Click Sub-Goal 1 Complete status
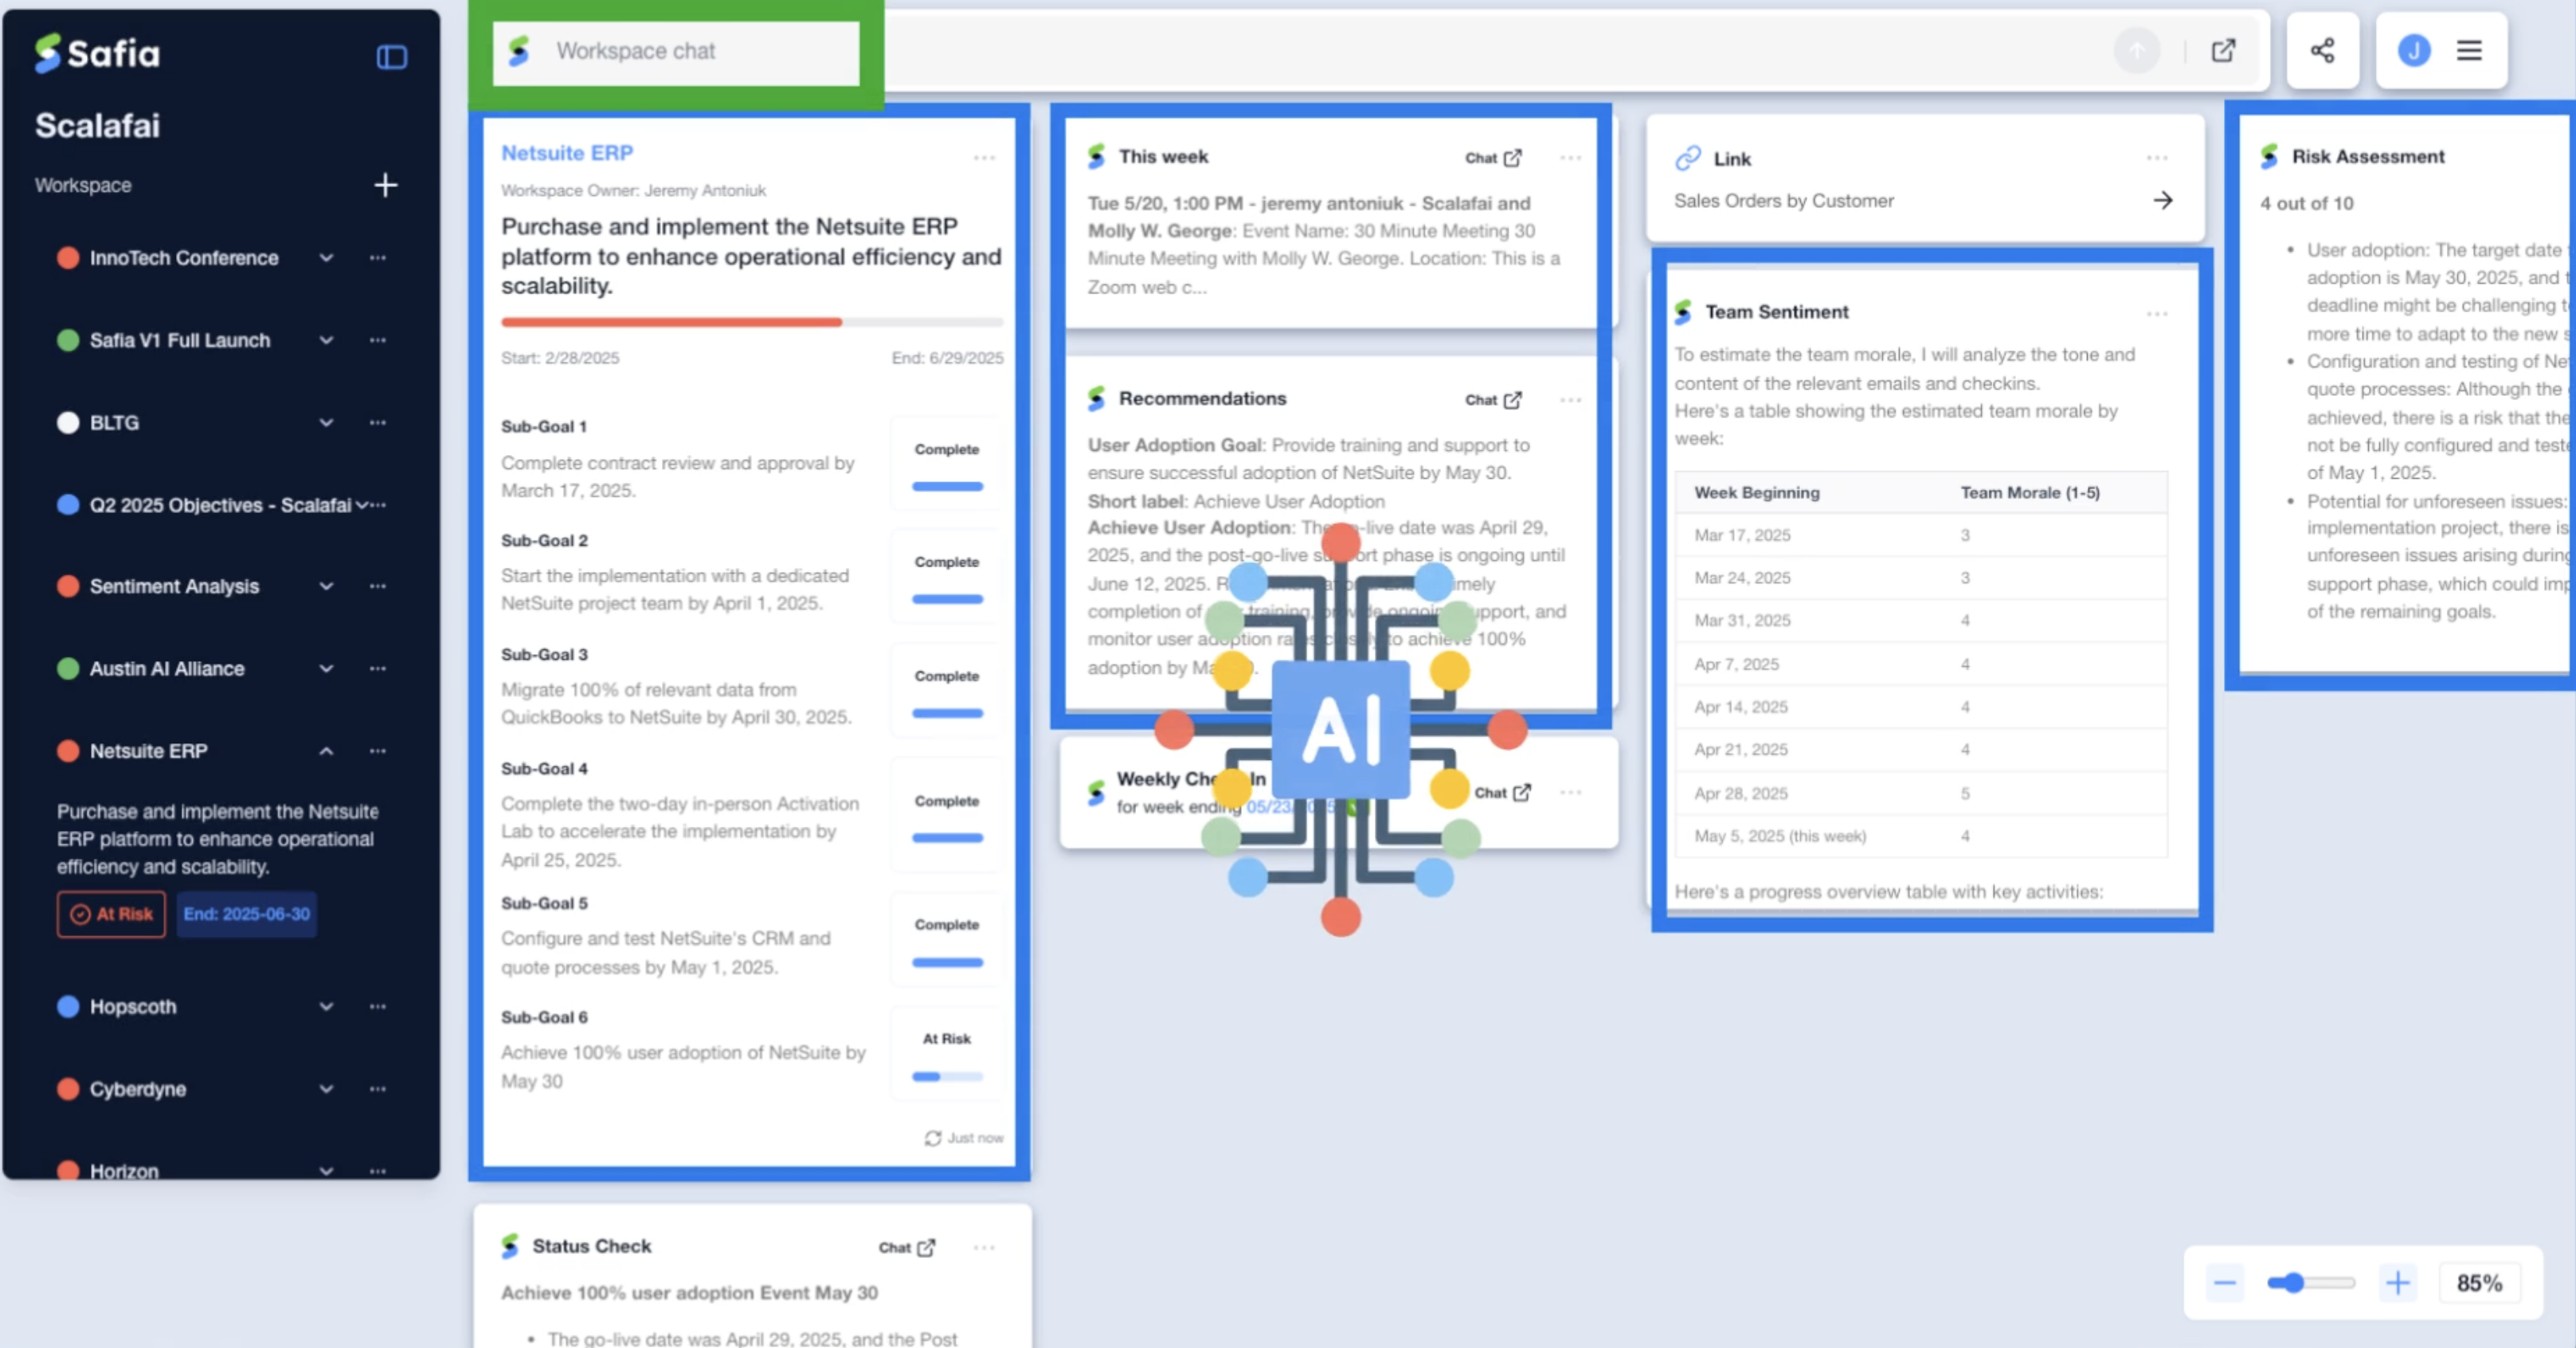 (947, 450)
